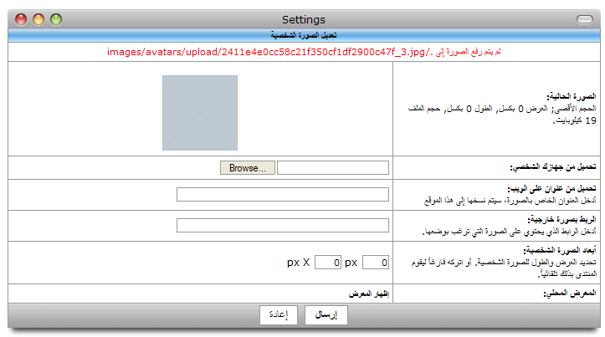Image resolution: width=605 pixels, height=337 pixels.
Task: Click the تحميل من عنوان على الويب label
Action: pos(551,188)
